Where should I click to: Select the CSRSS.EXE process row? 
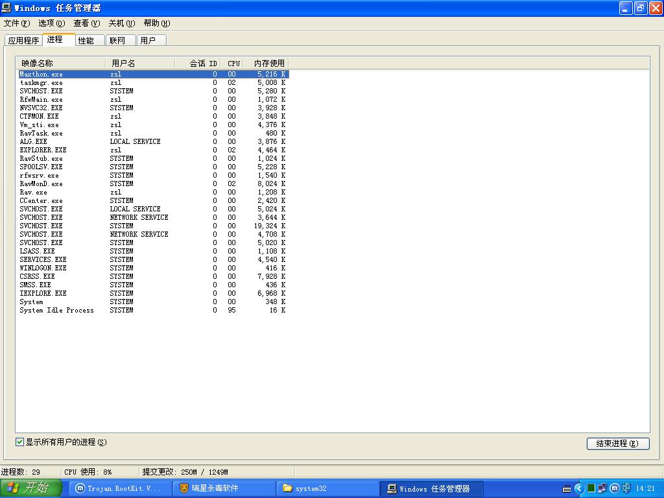(153, 276)
